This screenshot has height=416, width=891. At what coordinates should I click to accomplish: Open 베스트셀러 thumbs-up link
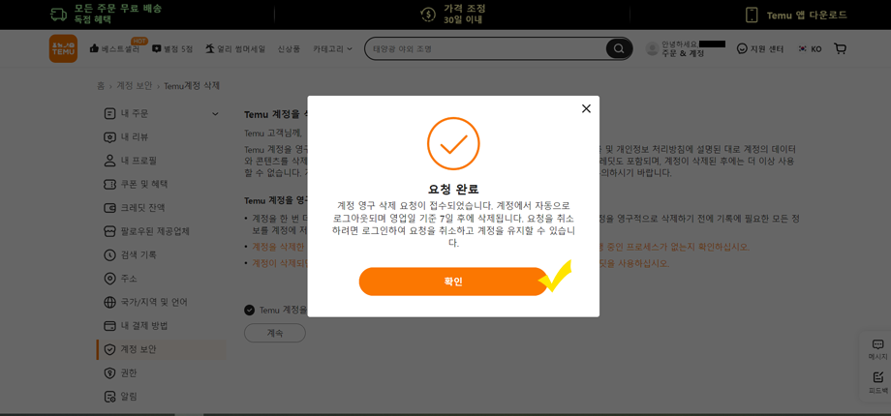[115, 48]
